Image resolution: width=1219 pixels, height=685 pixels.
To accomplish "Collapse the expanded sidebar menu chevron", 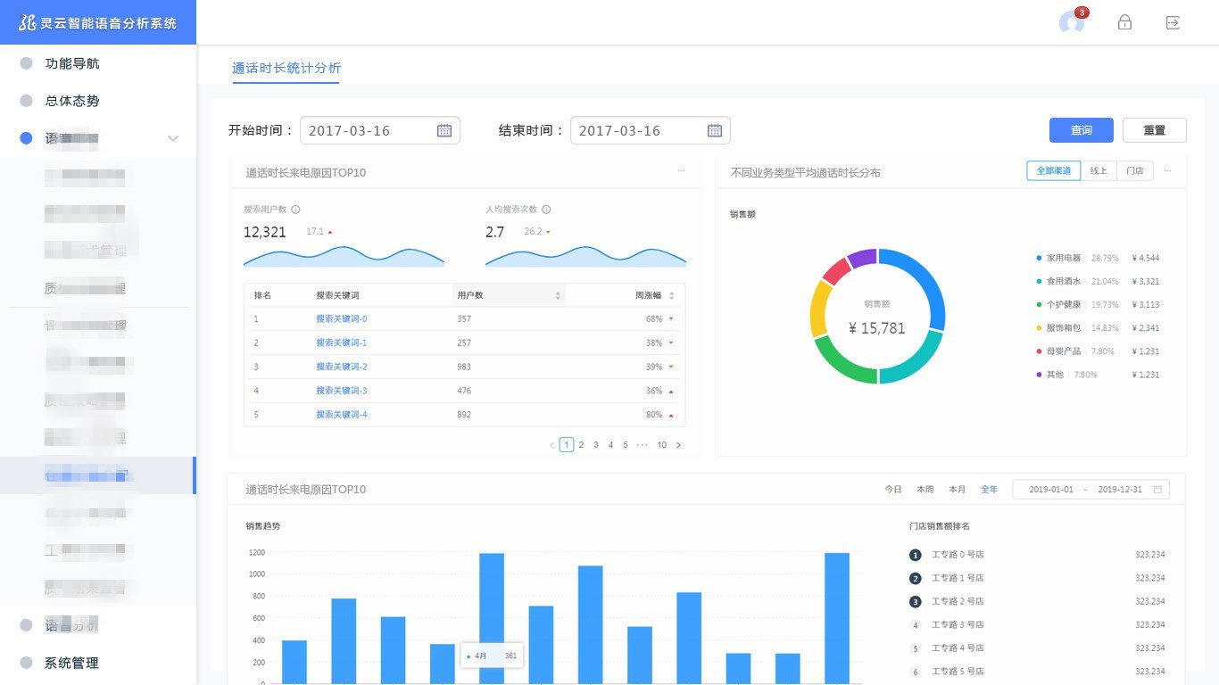I will 173,138.
